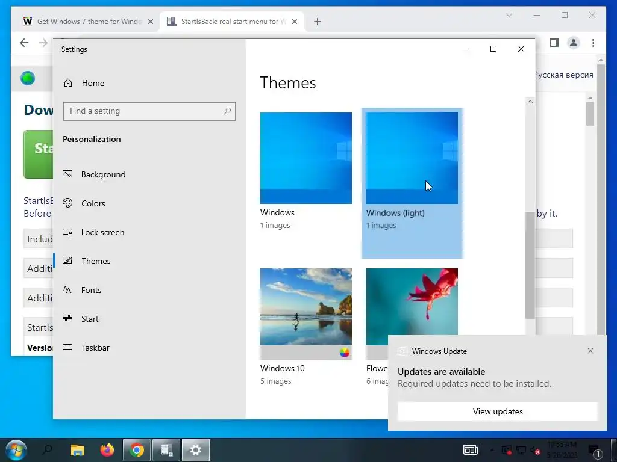
Task: Click the '1 images' text under Windows theme
Action: click(275, 226)
